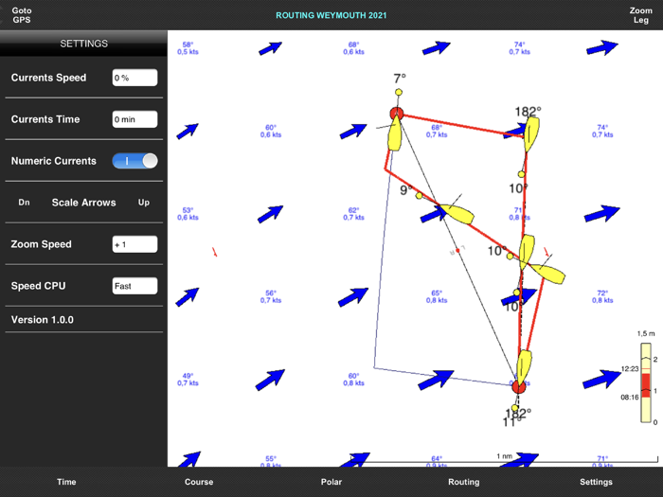Viewport: 663px width, 497px height.
Task: Open the Speed CPU Fast selector
Action: (x=134, y=286)
